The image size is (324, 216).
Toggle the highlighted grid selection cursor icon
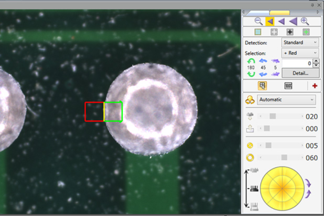click(x=262, y=86)
